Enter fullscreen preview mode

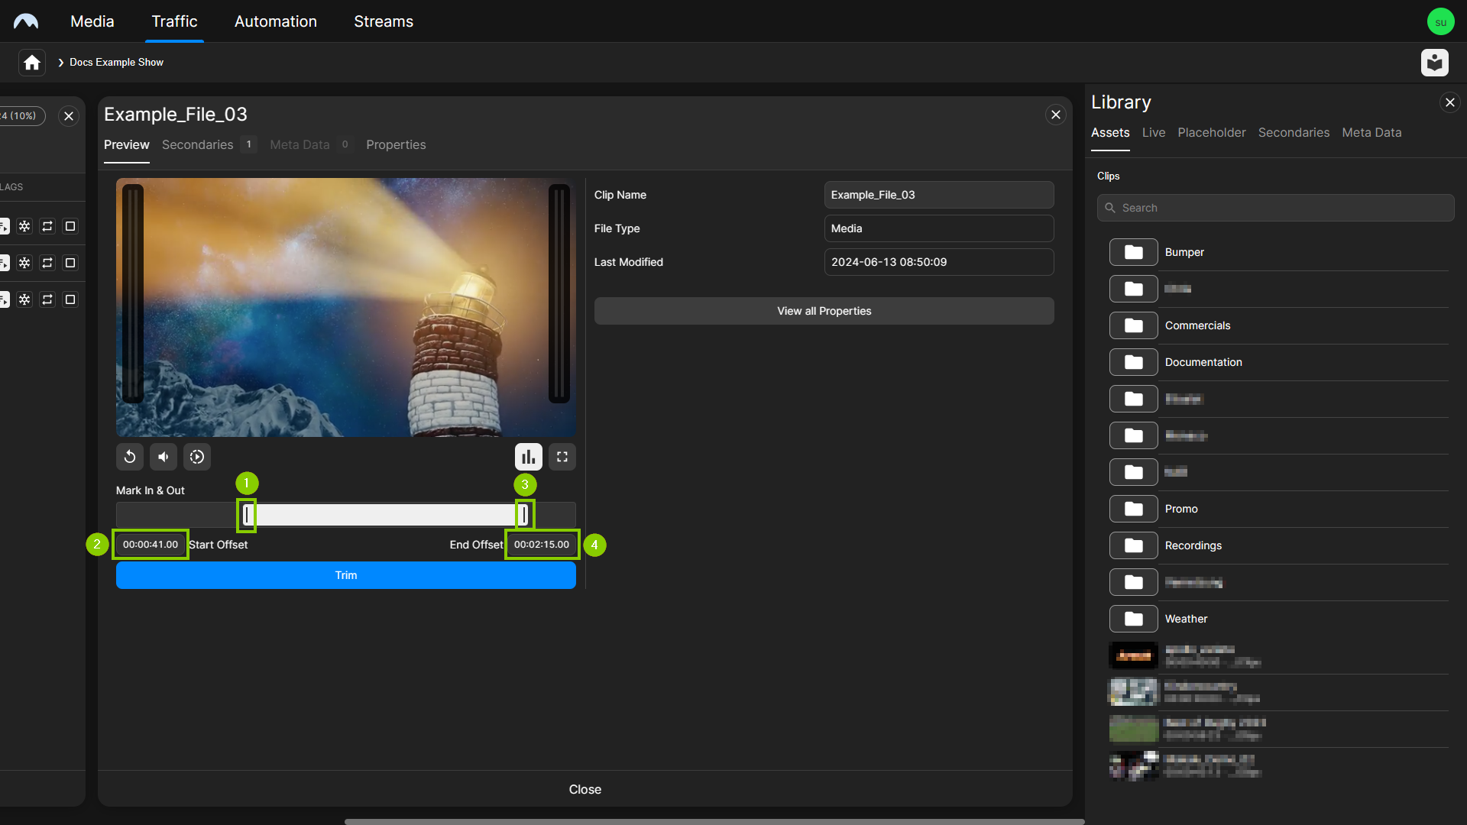tap(562, 457)
